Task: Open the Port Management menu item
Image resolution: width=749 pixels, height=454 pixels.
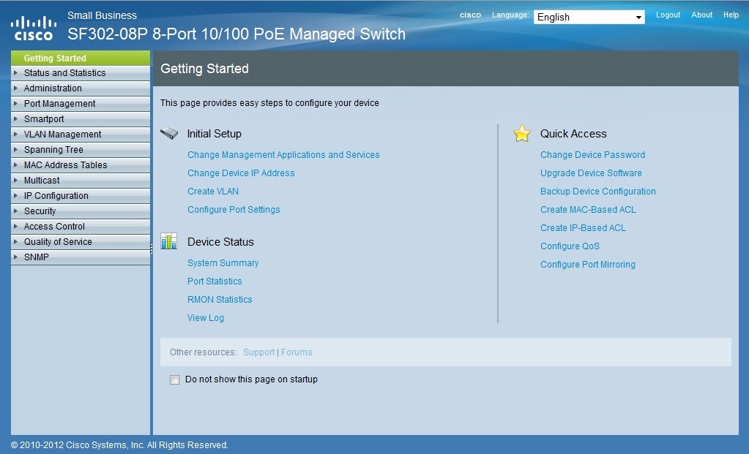Action: [59, 104]
